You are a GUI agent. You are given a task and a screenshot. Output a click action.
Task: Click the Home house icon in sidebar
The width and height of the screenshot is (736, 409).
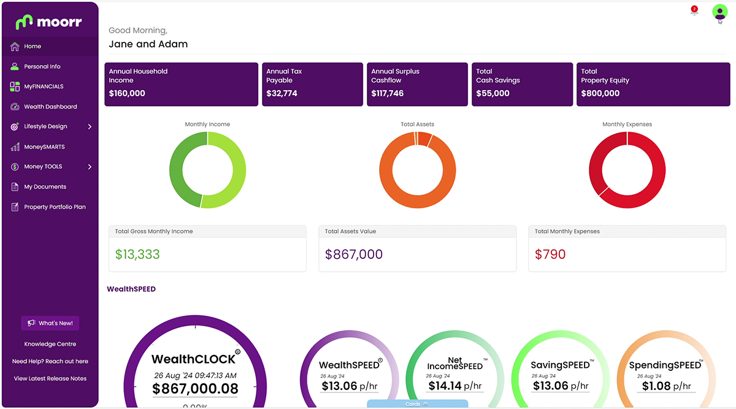coord(15,47)
